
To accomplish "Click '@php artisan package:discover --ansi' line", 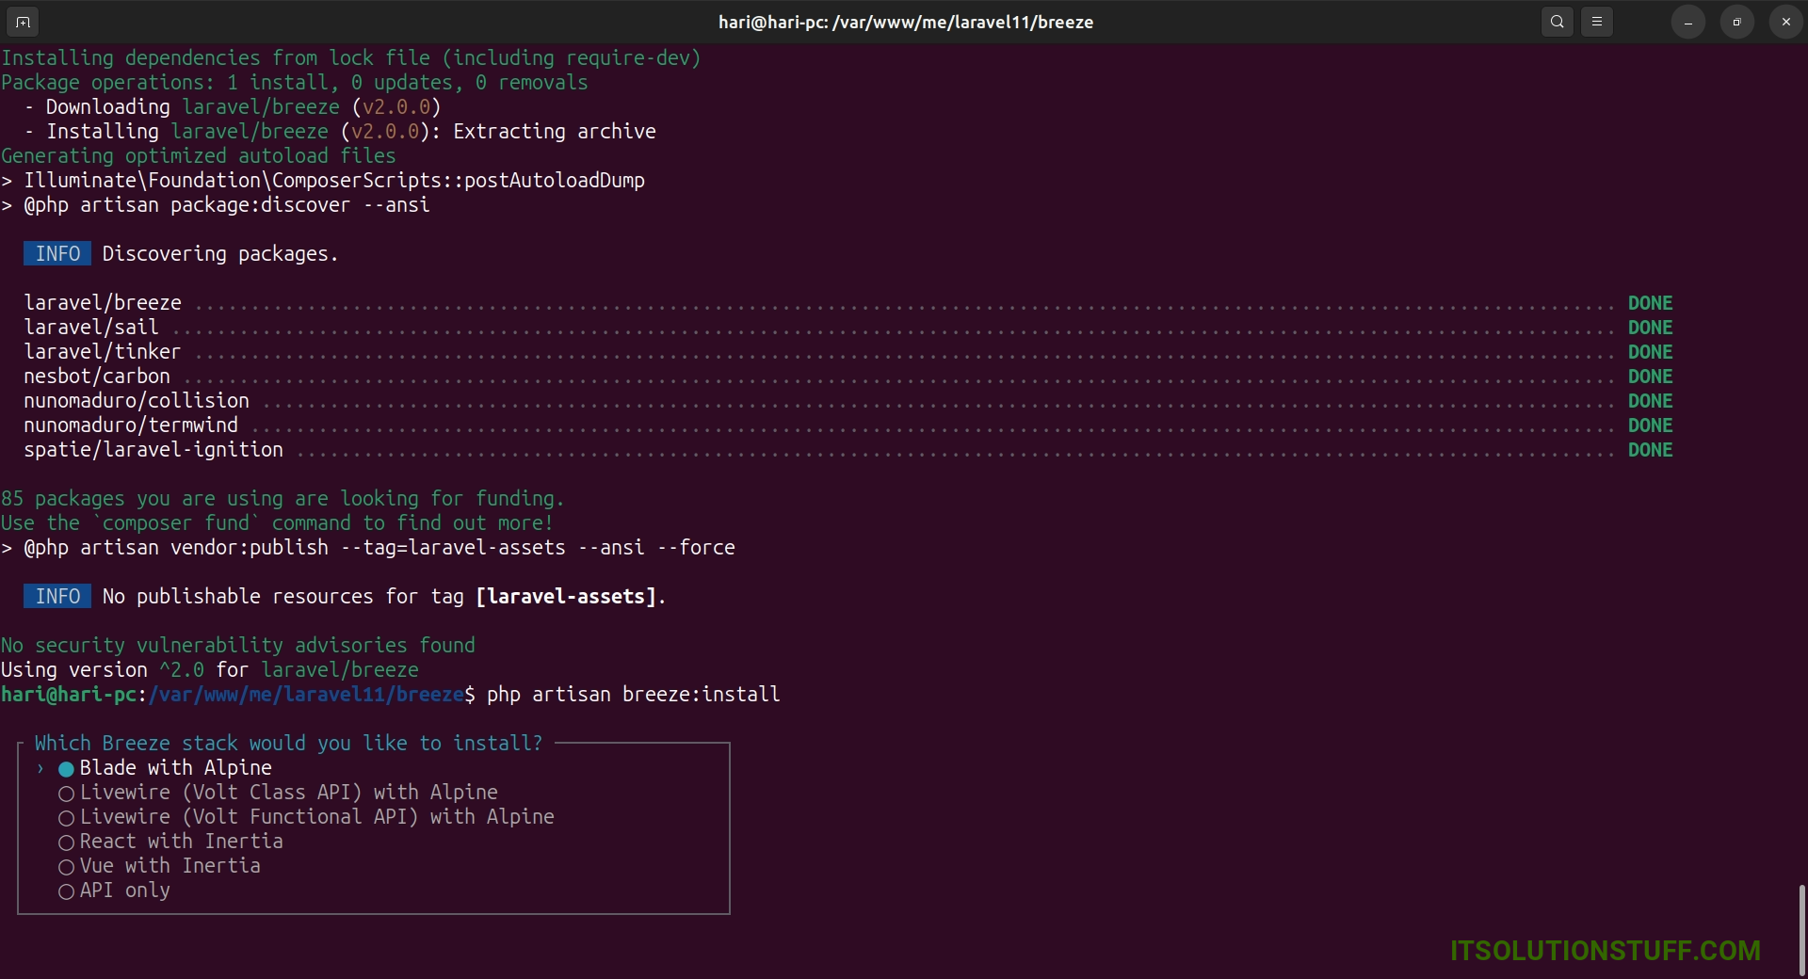I will pos(216,205).
